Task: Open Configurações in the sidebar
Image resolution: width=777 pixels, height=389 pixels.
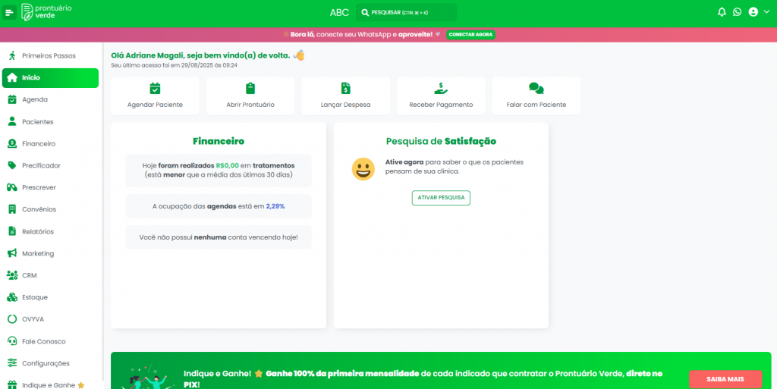Action: 46,363
